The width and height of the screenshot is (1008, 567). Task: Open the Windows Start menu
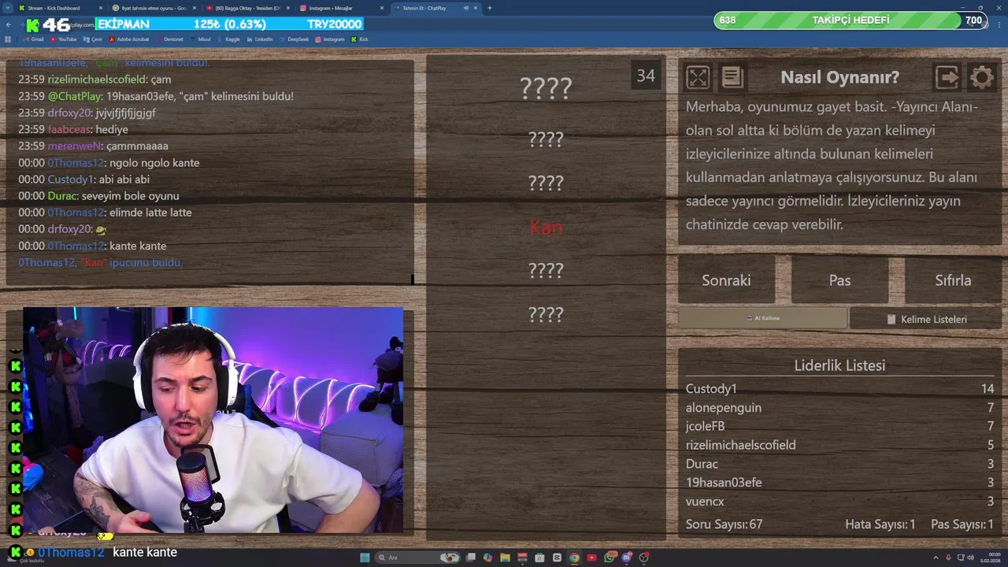pos(365,558)
